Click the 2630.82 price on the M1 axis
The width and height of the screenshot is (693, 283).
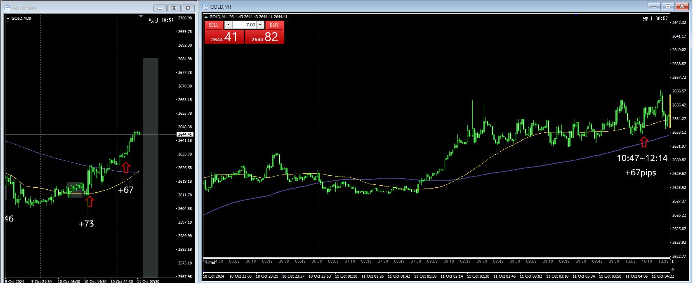[x=679, y=160]
